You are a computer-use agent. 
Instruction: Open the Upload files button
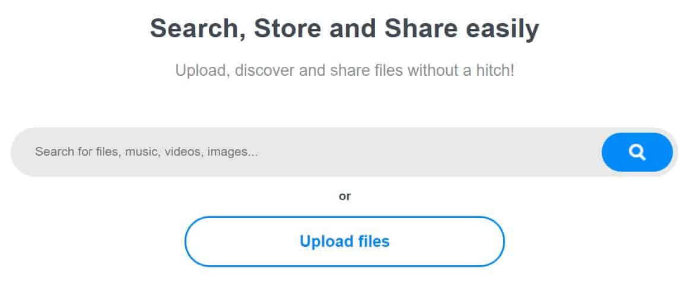(345, 242)
